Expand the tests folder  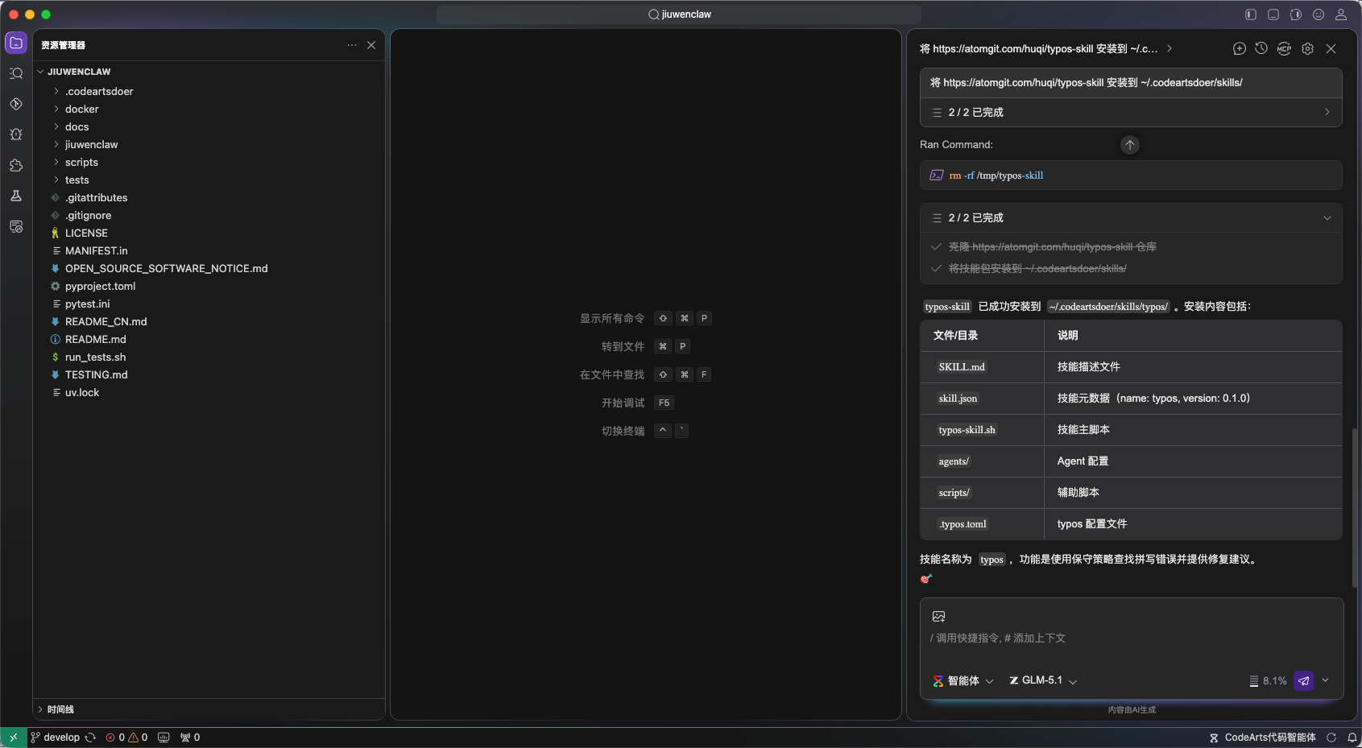[x=209, y=180]
